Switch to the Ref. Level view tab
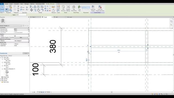This screenshot has height=98, width=174. tap(69, 17)
